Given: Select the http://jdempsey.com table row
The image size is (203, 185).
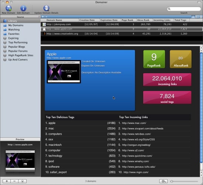Looking at the screenshot, I should coord(122,24).
